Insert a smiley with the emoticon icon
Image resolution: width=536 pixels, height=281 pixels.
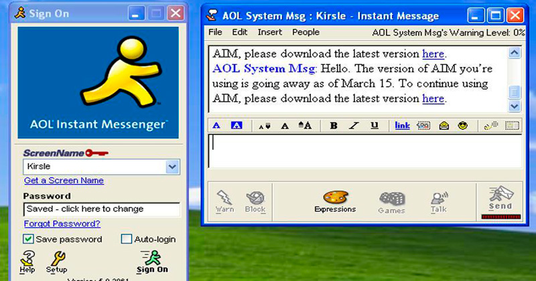(x=462, y=125)
